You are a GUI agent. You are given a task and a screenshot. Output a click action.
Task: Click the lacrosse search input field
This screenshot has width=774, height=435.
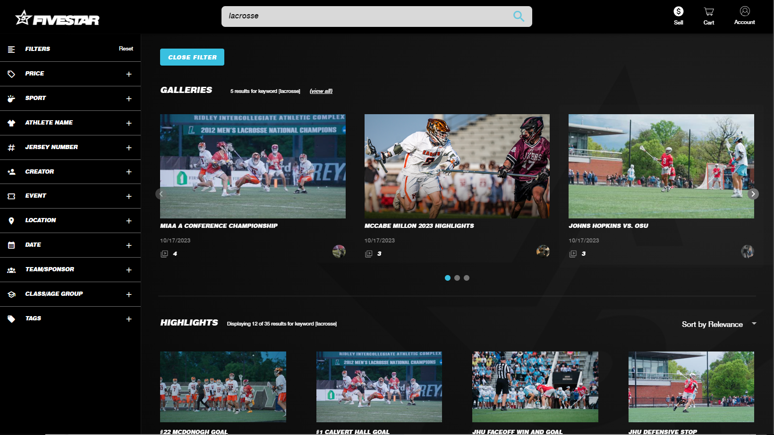pos(377,16)
